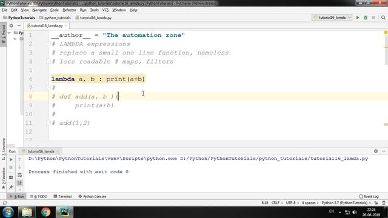
Task: Open File menu
Action: (x=4, y=10)
